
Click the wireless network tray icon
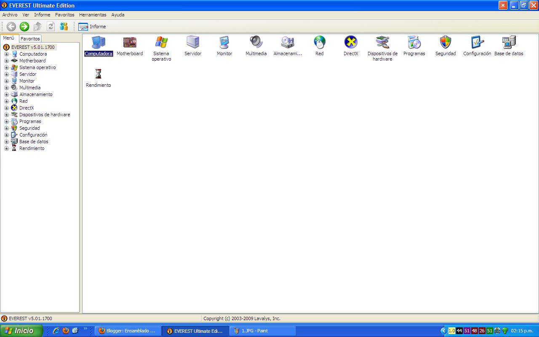coord(504,331)
